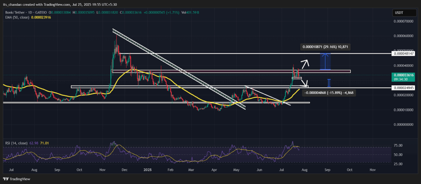Image resolution: width=421 pixels, height=184 pixels.
Task: Click the EMA value 0.000023916
Action: tap(41, 17)
